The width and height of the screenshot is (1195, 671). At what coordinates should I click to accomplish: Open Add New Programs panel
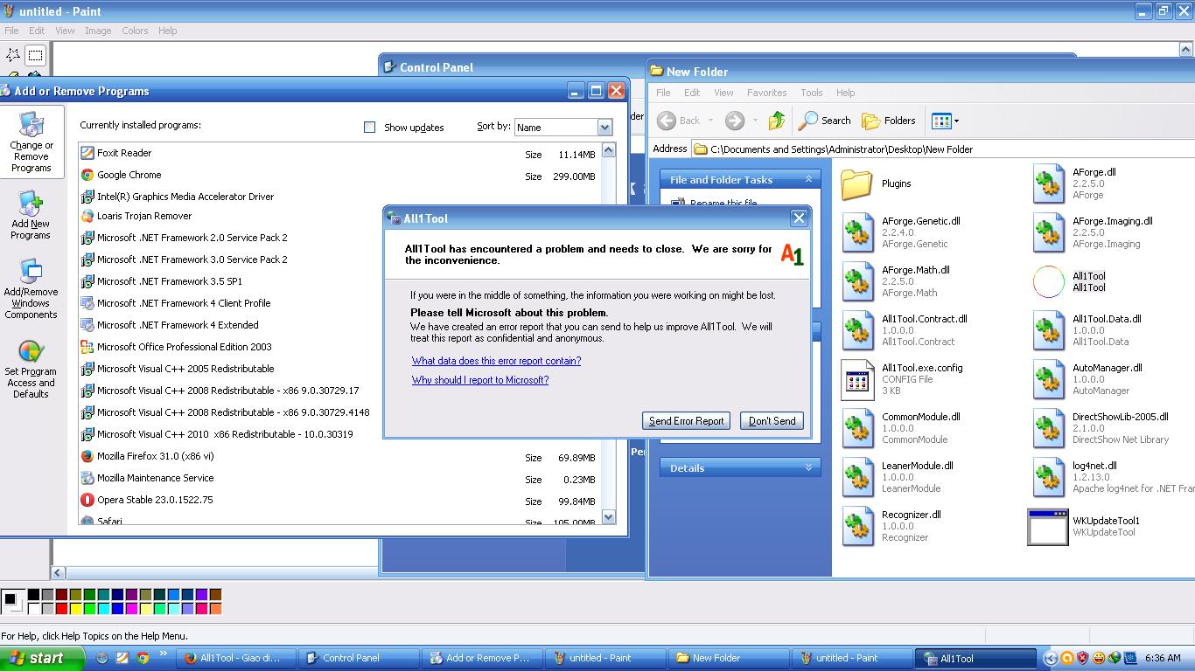pyautogui.click(x=31, y=215)
